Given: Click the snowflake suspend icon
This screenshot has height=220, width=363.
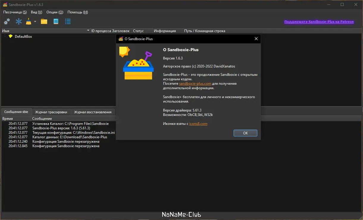Looking at the screenshot, I should point(19,21).
